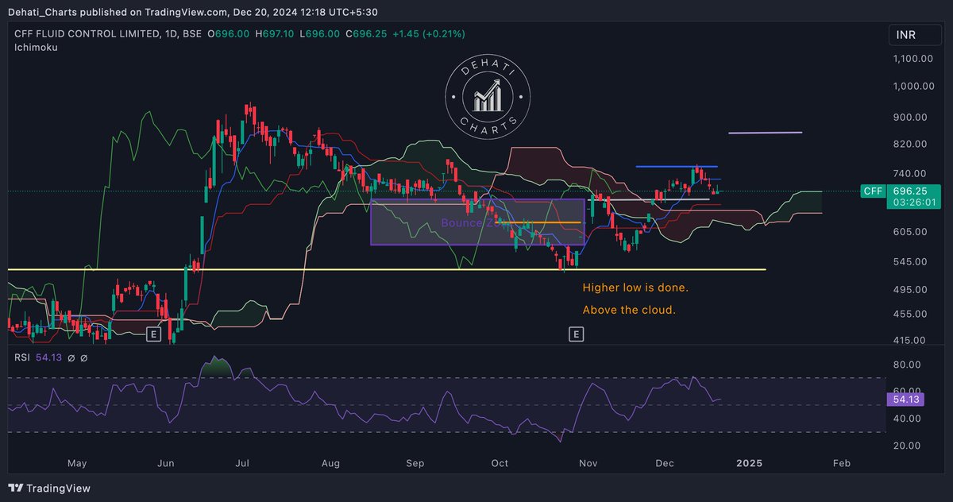
Task: Click the Higher low is done text
Action: (635, 287)
